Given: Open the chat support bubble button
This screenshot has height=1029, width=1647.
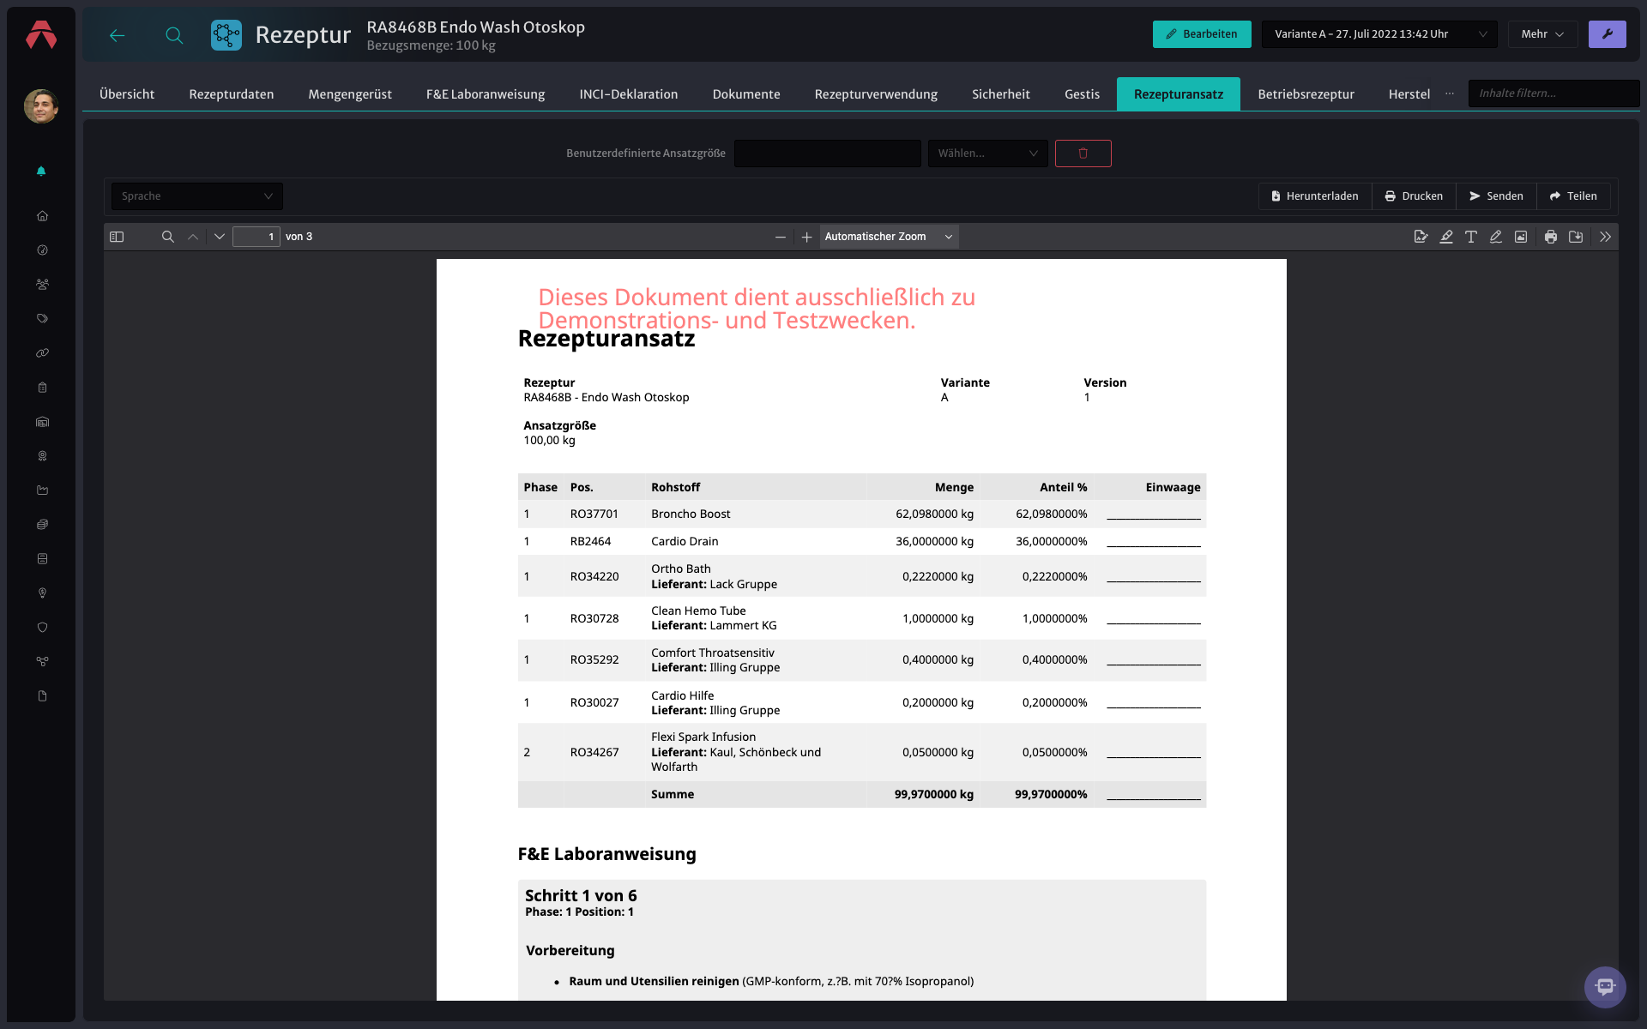Looking at the screenshot, I should [1605, 987].
